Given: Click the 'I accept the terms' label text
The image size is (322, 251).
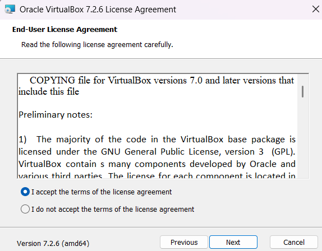Looking at the screenshot, I should (102, 192).
